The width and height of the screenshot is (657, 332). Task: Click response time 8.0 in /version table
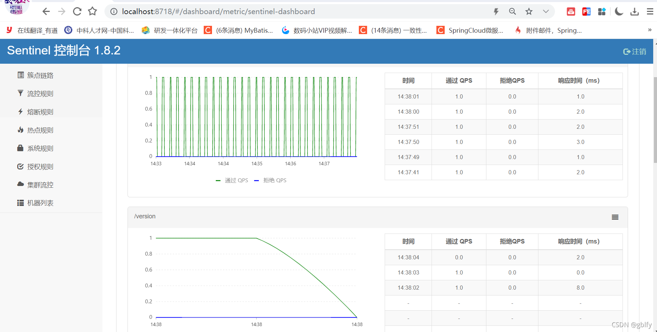[x=580, y=288]
